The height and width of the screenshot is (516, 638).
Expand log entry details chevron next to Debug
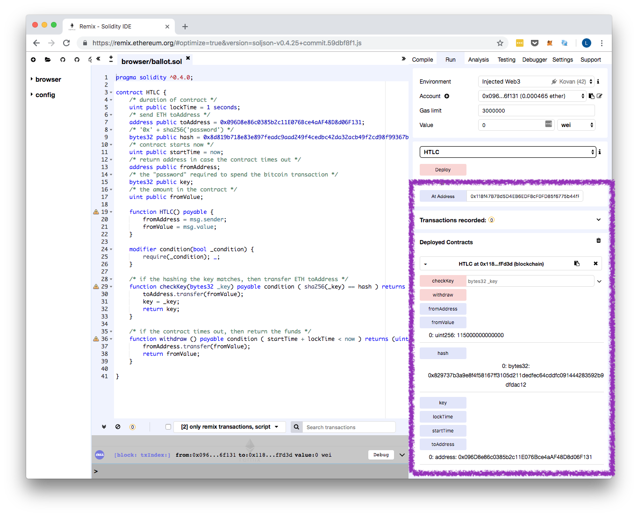point(402,455)
